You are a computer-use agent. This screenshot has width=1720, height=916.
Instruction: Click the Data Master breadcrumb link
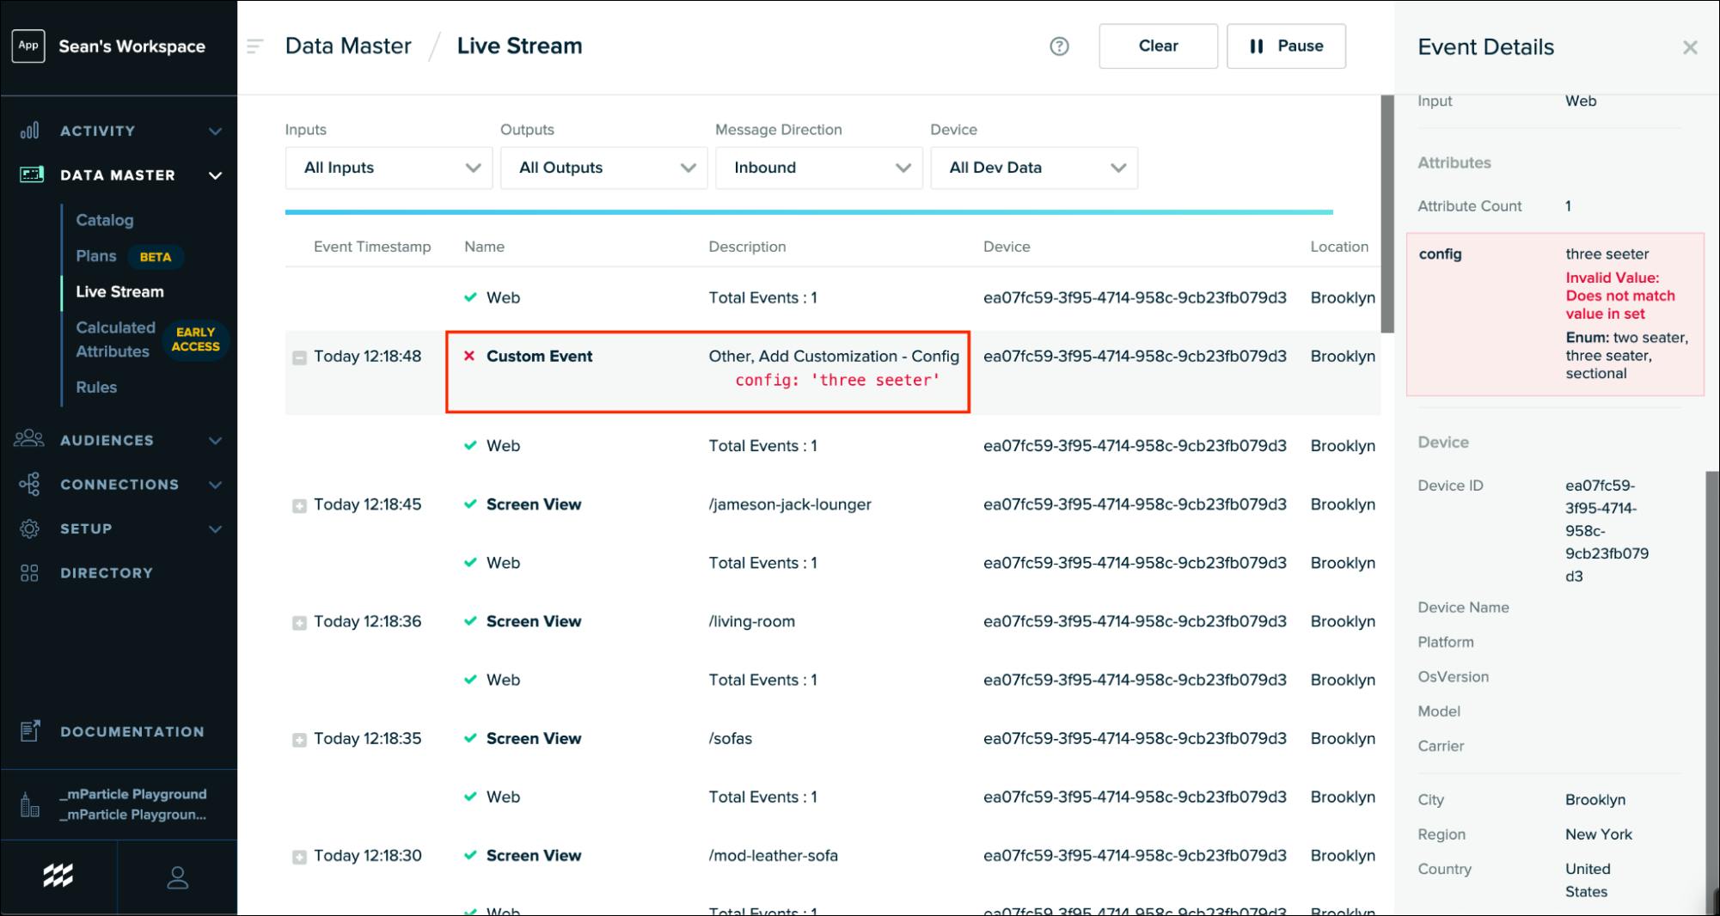pos(348,46)
